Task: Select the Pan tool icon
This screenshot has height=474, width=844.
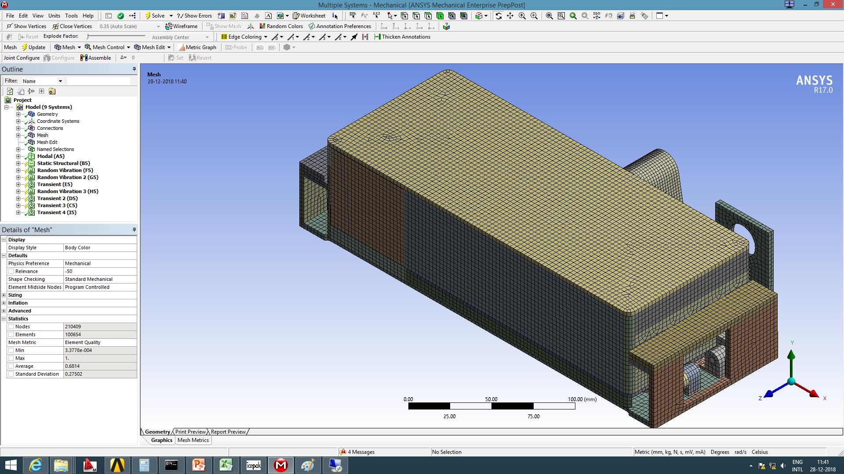Action: pos(510,16)
